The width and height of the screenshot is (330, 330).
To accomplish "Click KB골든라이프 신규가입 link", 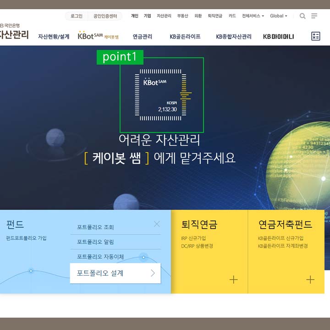I will [281, 238].
